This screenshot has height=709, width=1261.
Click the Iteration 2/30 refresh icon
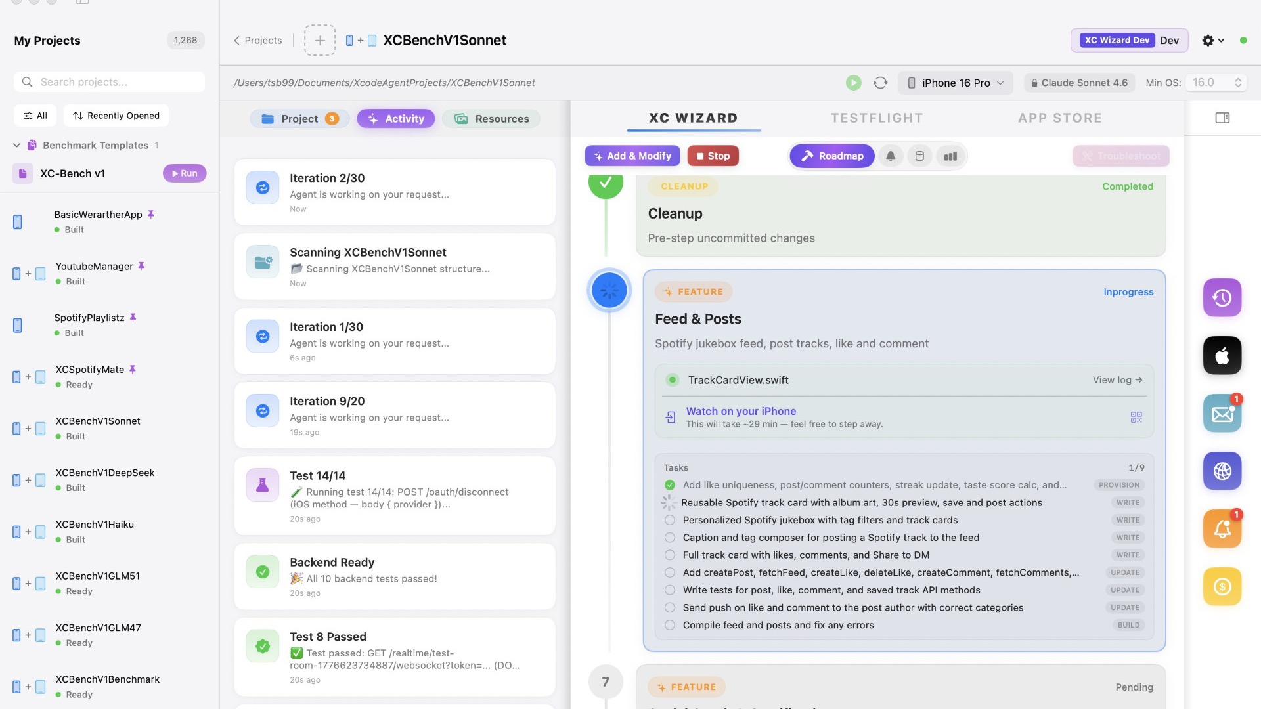(x=263, y=188)
